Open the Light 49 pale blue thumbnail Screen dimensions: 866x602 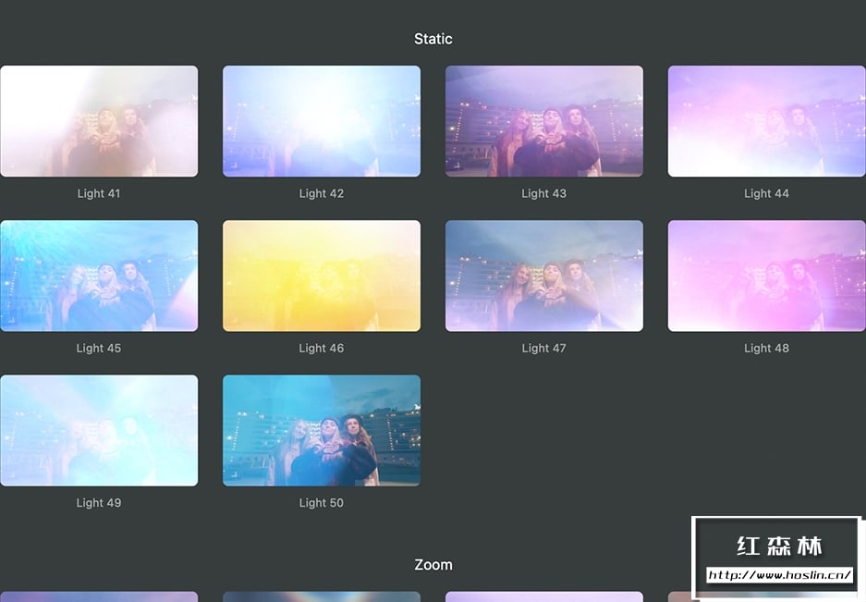99,431
